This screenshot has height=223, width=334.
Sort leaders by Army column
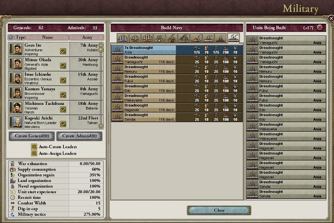click(87, 37)
